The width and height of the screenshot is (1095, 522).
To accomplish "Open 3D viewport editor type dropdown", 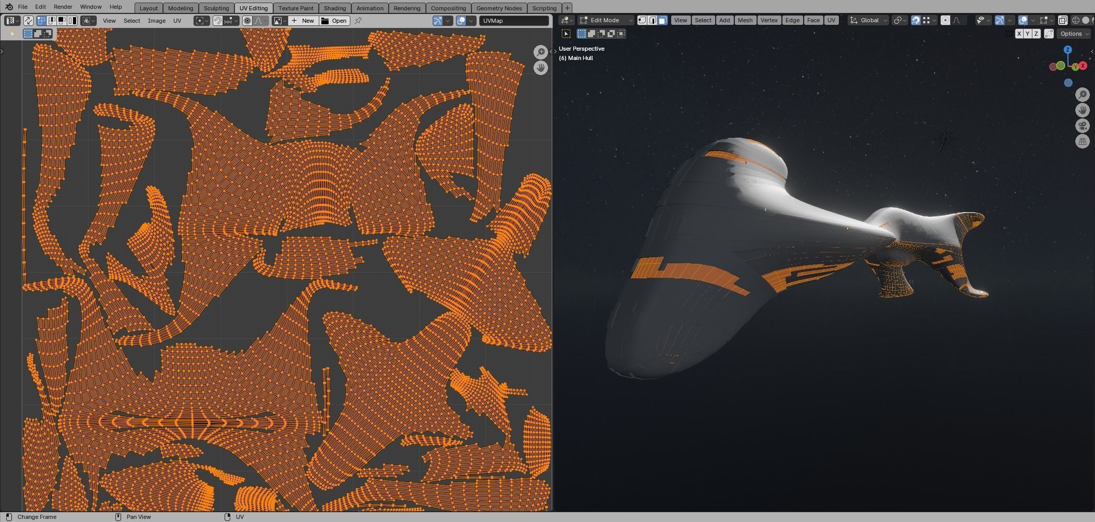I will pos(566,20).
